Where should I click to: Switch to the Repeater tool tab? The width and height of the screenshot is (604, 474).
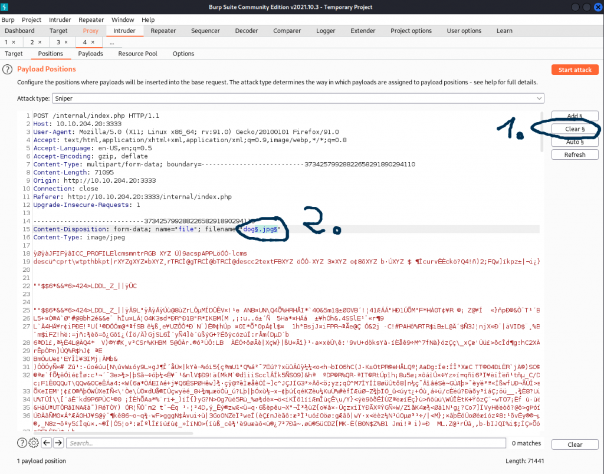pyautogui.click(x=163, y=31)
